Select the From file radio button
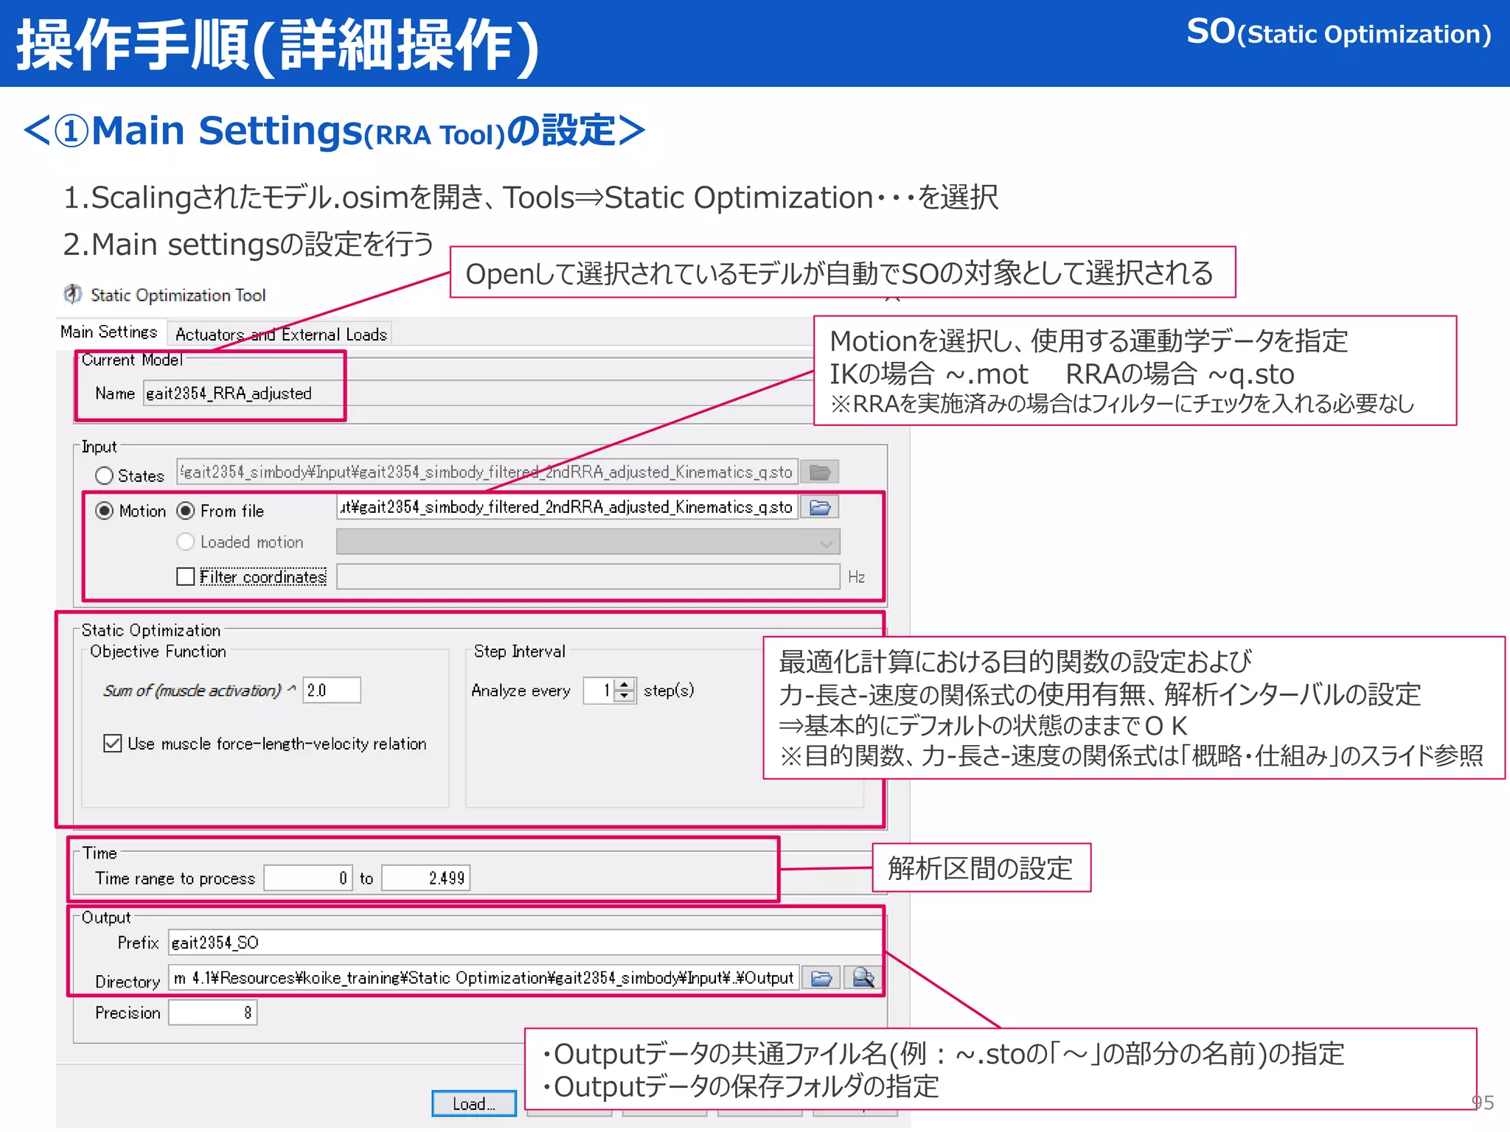The image size is (1510, 1132). click(186, 511)
